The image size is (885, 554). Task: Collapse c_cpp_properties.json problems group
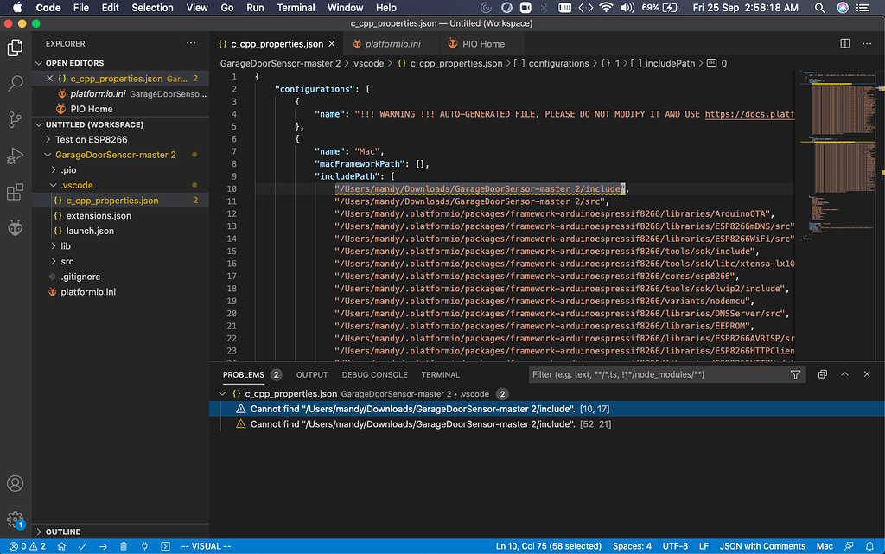click(x=222, y=394)
